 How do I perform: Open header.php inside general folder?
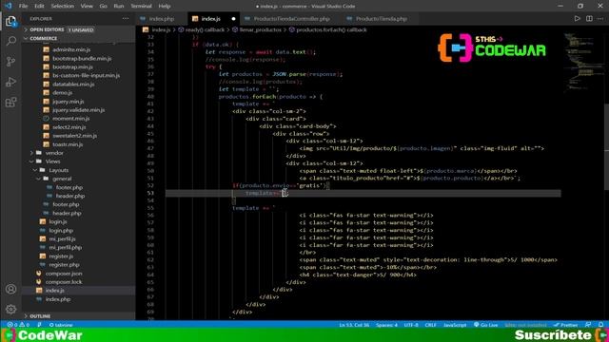pyautogui.click(x=69, y=196)
